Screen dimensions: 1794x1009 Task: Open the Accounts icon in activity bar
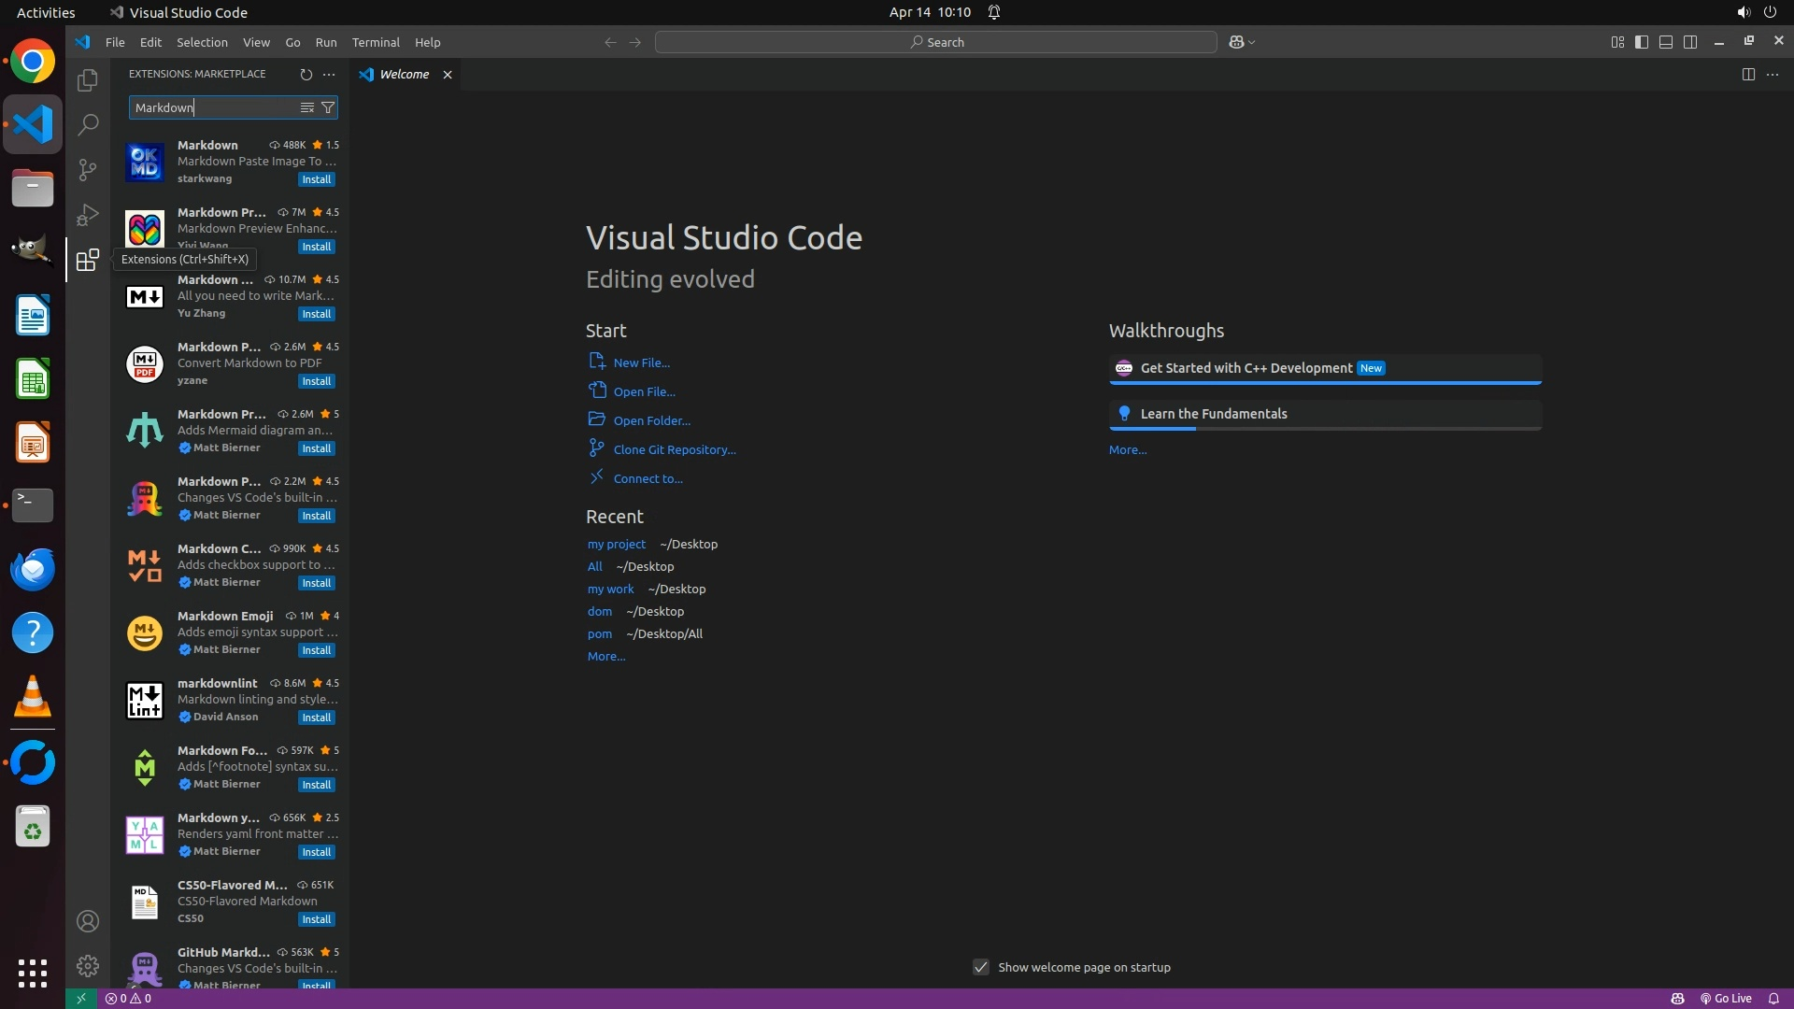87,921
